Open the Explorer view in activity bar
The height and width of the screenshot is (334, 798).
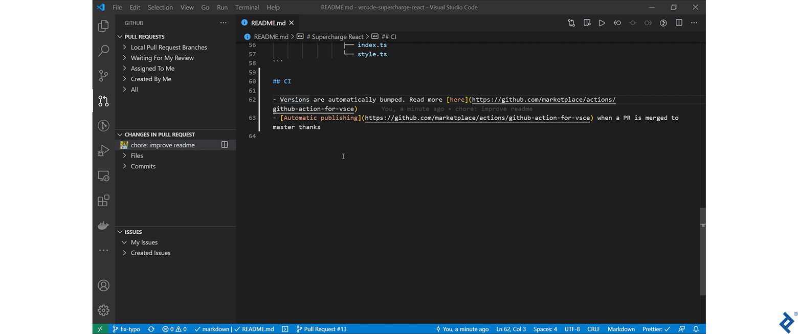pyautogui.click(x=103, y=26)
